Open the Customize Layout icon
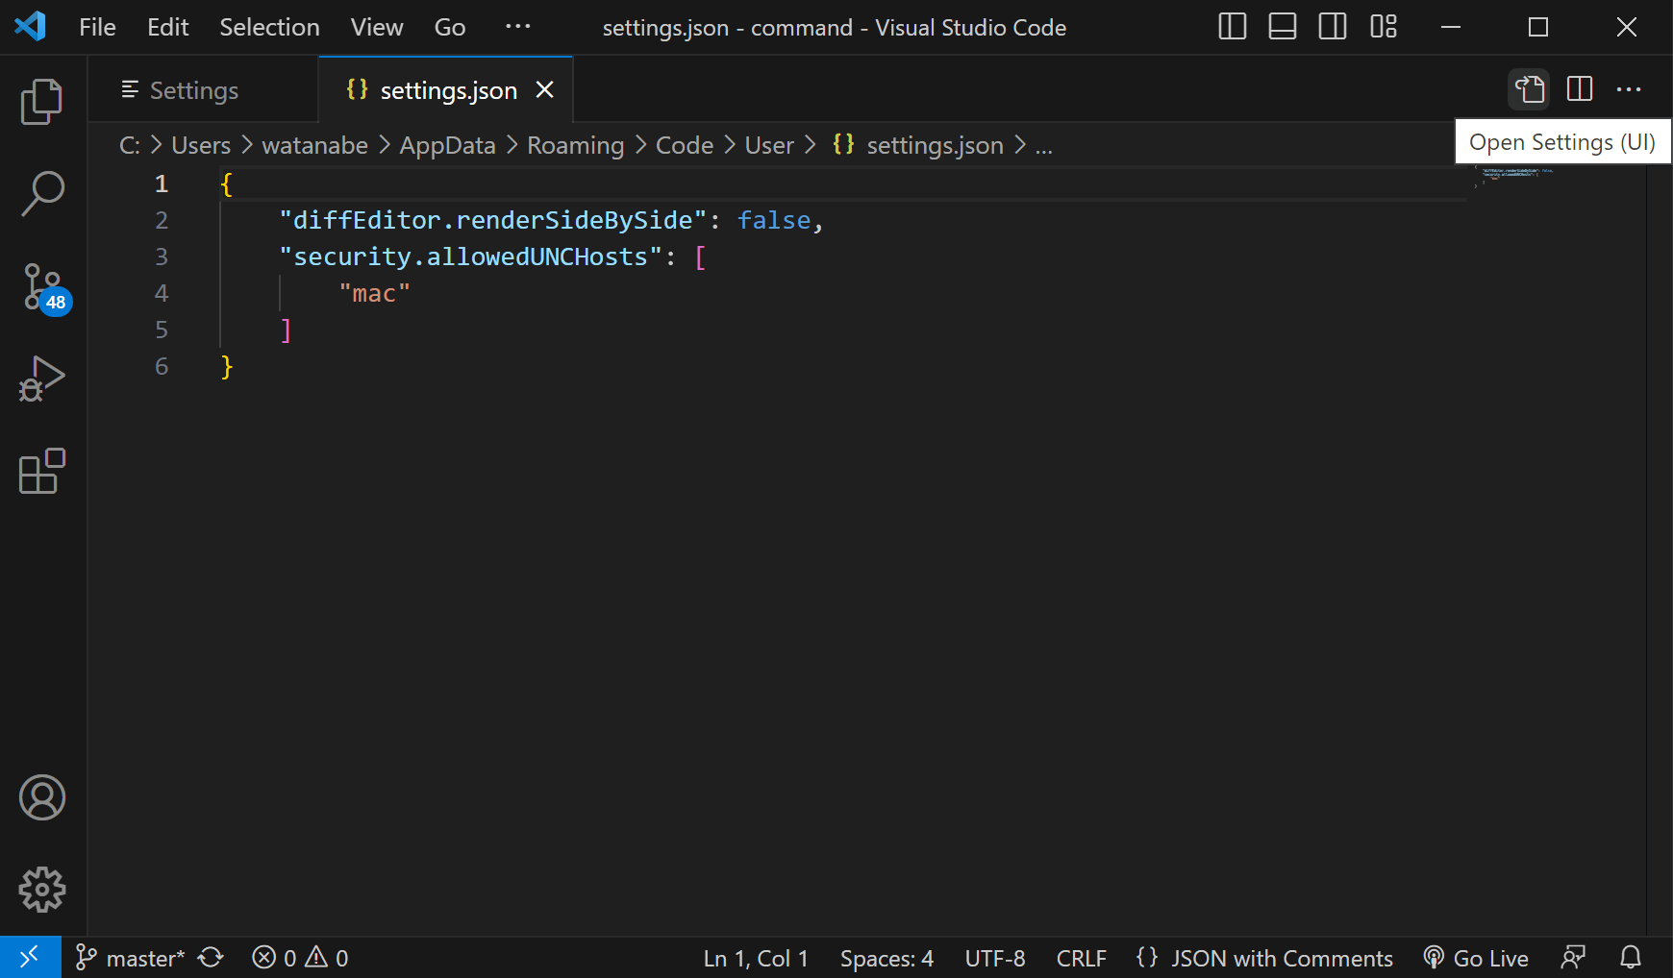 tap(1384, 27)
